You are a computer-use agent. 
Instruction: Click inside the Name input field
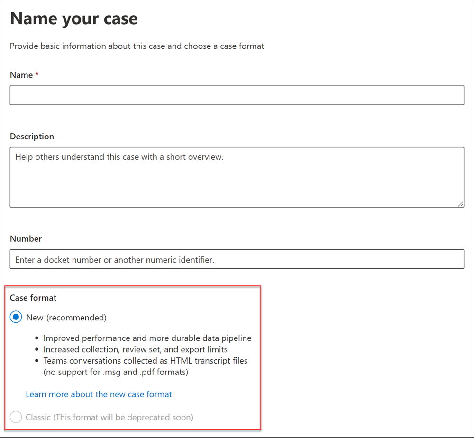(x=237, y=95)
